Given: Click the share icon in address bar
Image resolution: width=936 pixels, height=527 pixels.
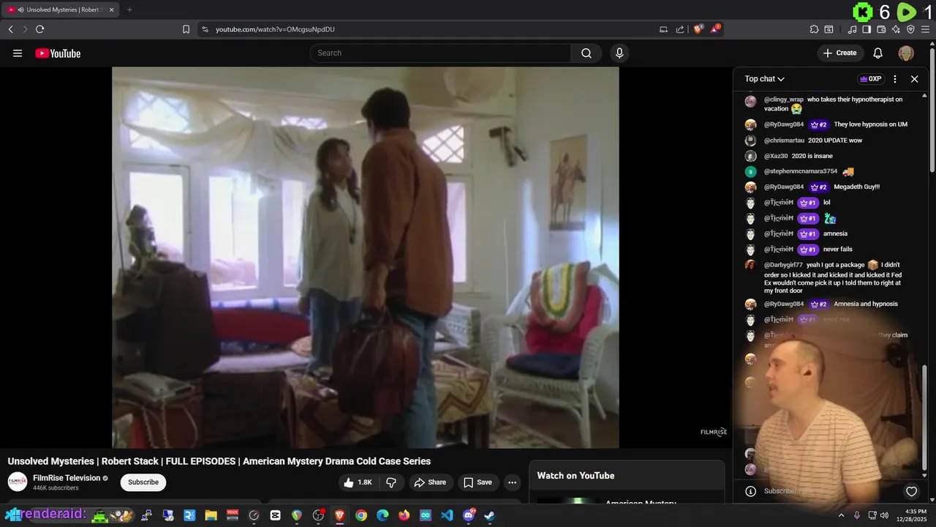Looking at the screenshot, I should point(680,29).
